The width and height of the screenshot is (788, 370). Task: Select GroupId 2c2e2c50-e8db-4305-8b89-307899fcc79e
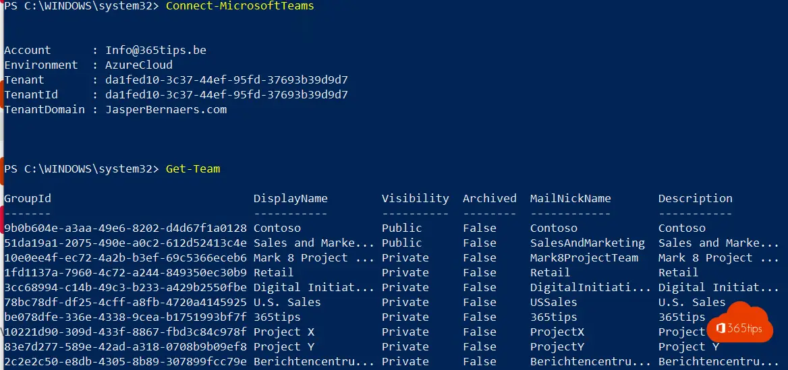pos(125,361)
